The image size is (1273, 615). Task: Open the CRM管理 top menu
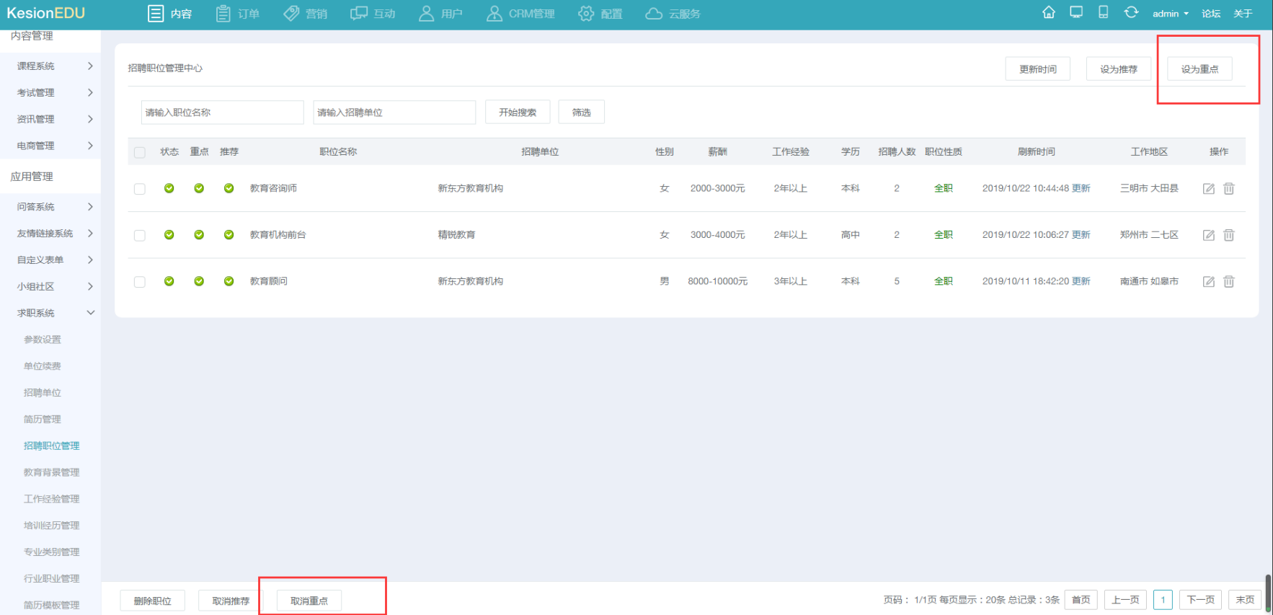[520, 14]
